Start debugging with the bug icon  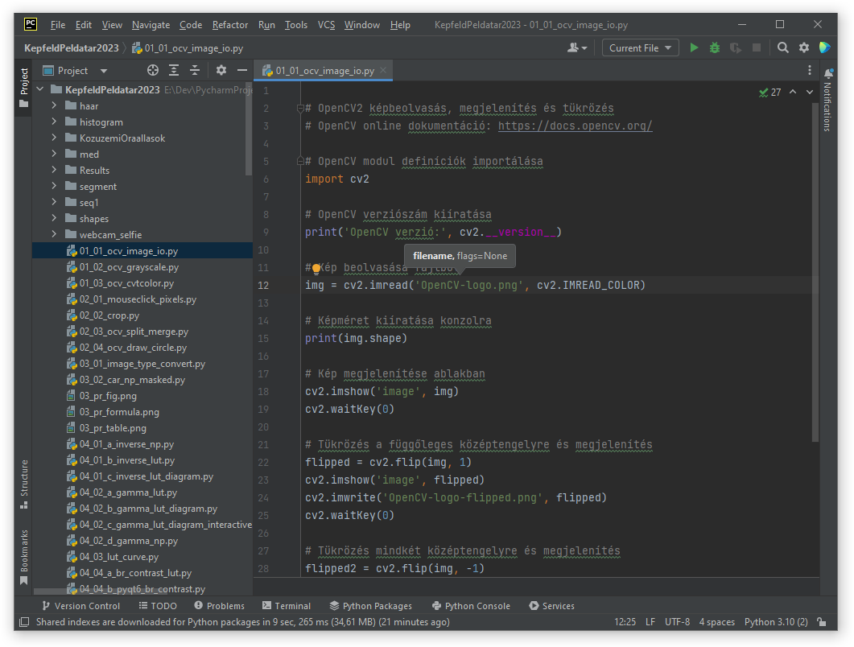coord(715,48)
